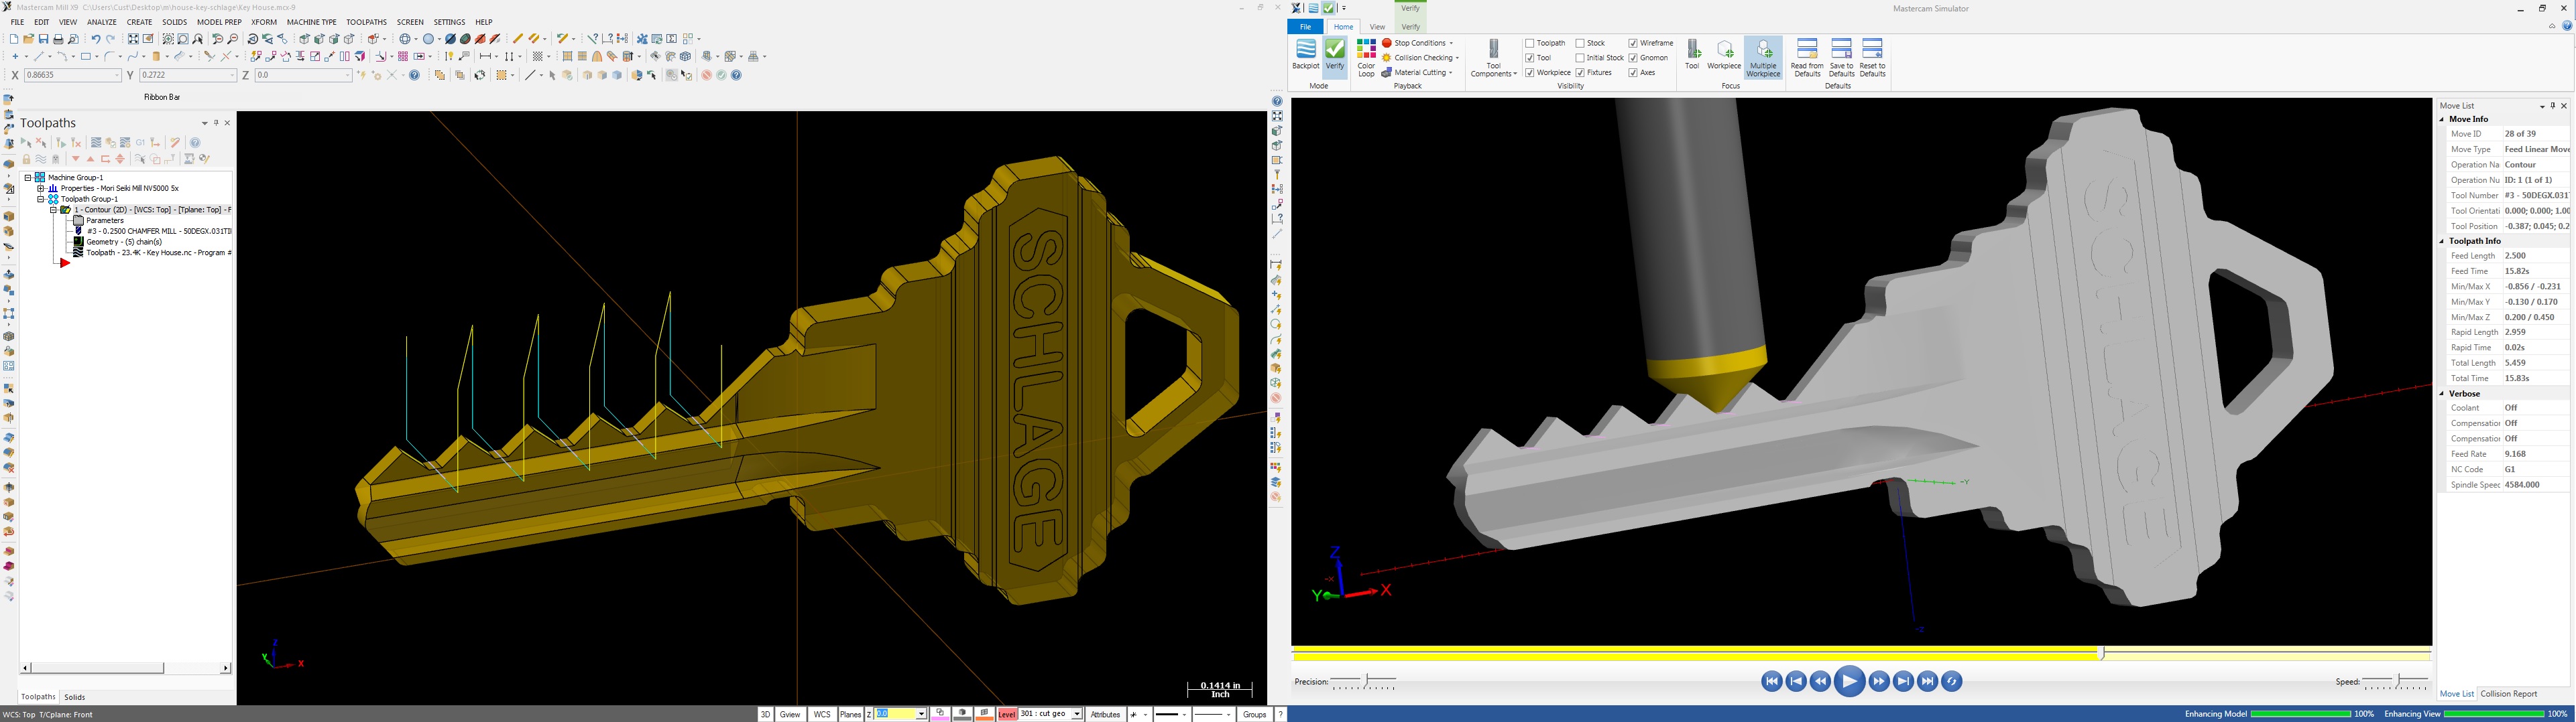
Task: Open the Color Loop tool
Action: pyautogui.click(x=1366, y=58)
